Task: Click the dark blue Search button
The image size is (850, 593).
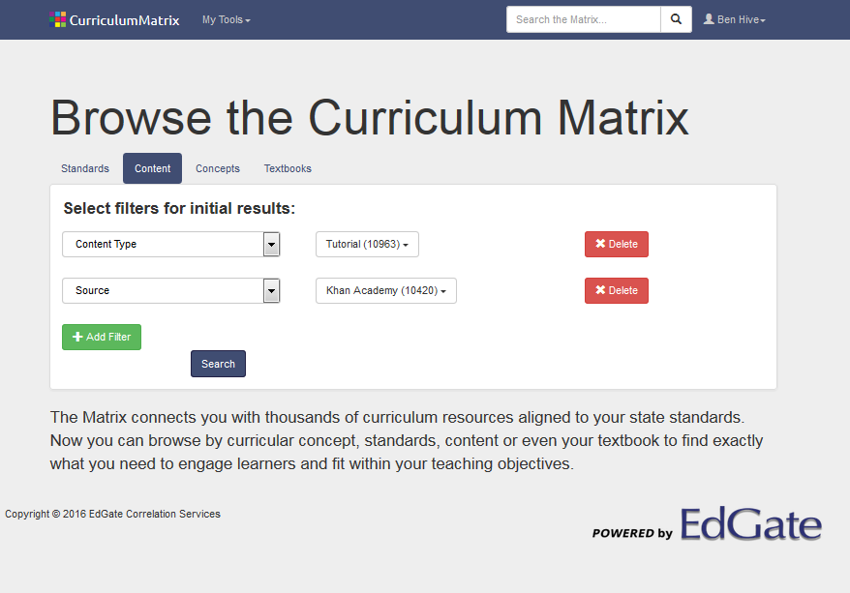Action: 218,364
